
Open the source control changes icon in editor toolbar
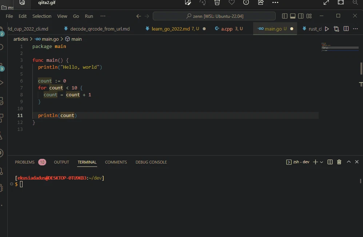pyautogui.click(x=336, y=29)
